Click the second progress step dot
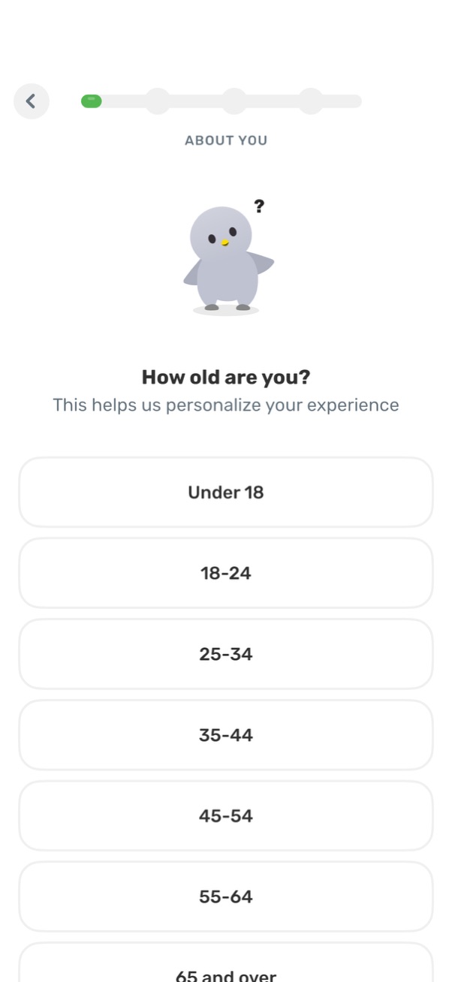This screenshot has height=982, width=452. click(x=158, y=101)
